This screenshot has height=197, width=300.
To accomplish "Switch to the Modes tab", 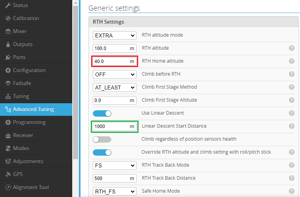I will 36,148.
